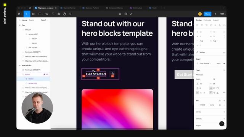Toggle visibility eye on button layer
The height and width of the screenshot is (137, 244).
click(47, 75)
